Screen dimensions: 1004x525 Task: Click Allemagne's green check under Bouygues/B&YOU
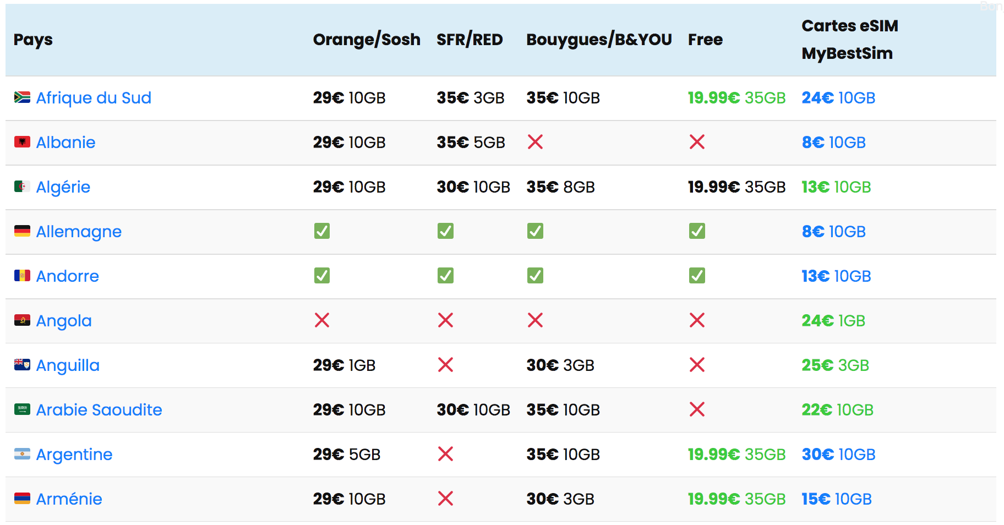tap(535, 231)
